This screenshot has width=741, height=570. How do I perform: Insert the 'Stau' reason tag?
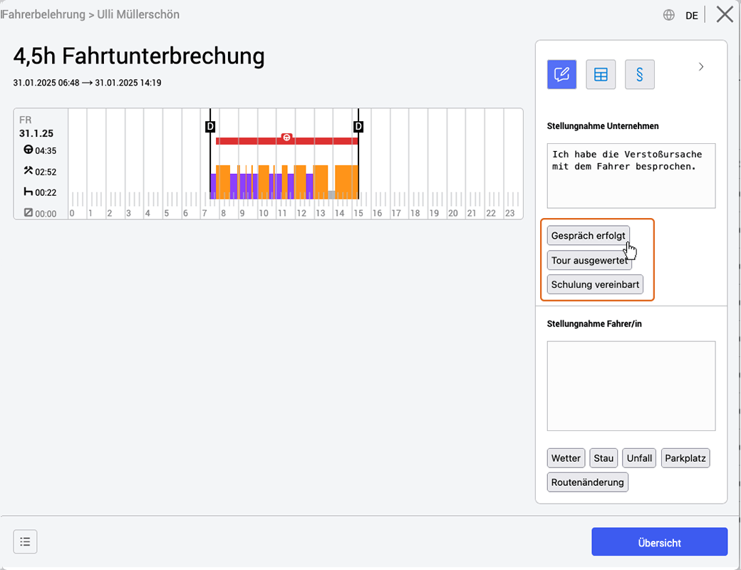pos(603,458)
